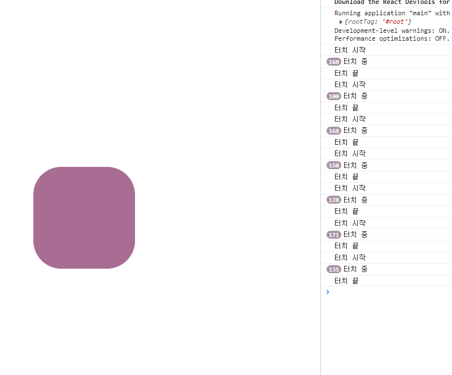Click the 160 repeat count badge

pyautogui.click(x=334, y=62)
